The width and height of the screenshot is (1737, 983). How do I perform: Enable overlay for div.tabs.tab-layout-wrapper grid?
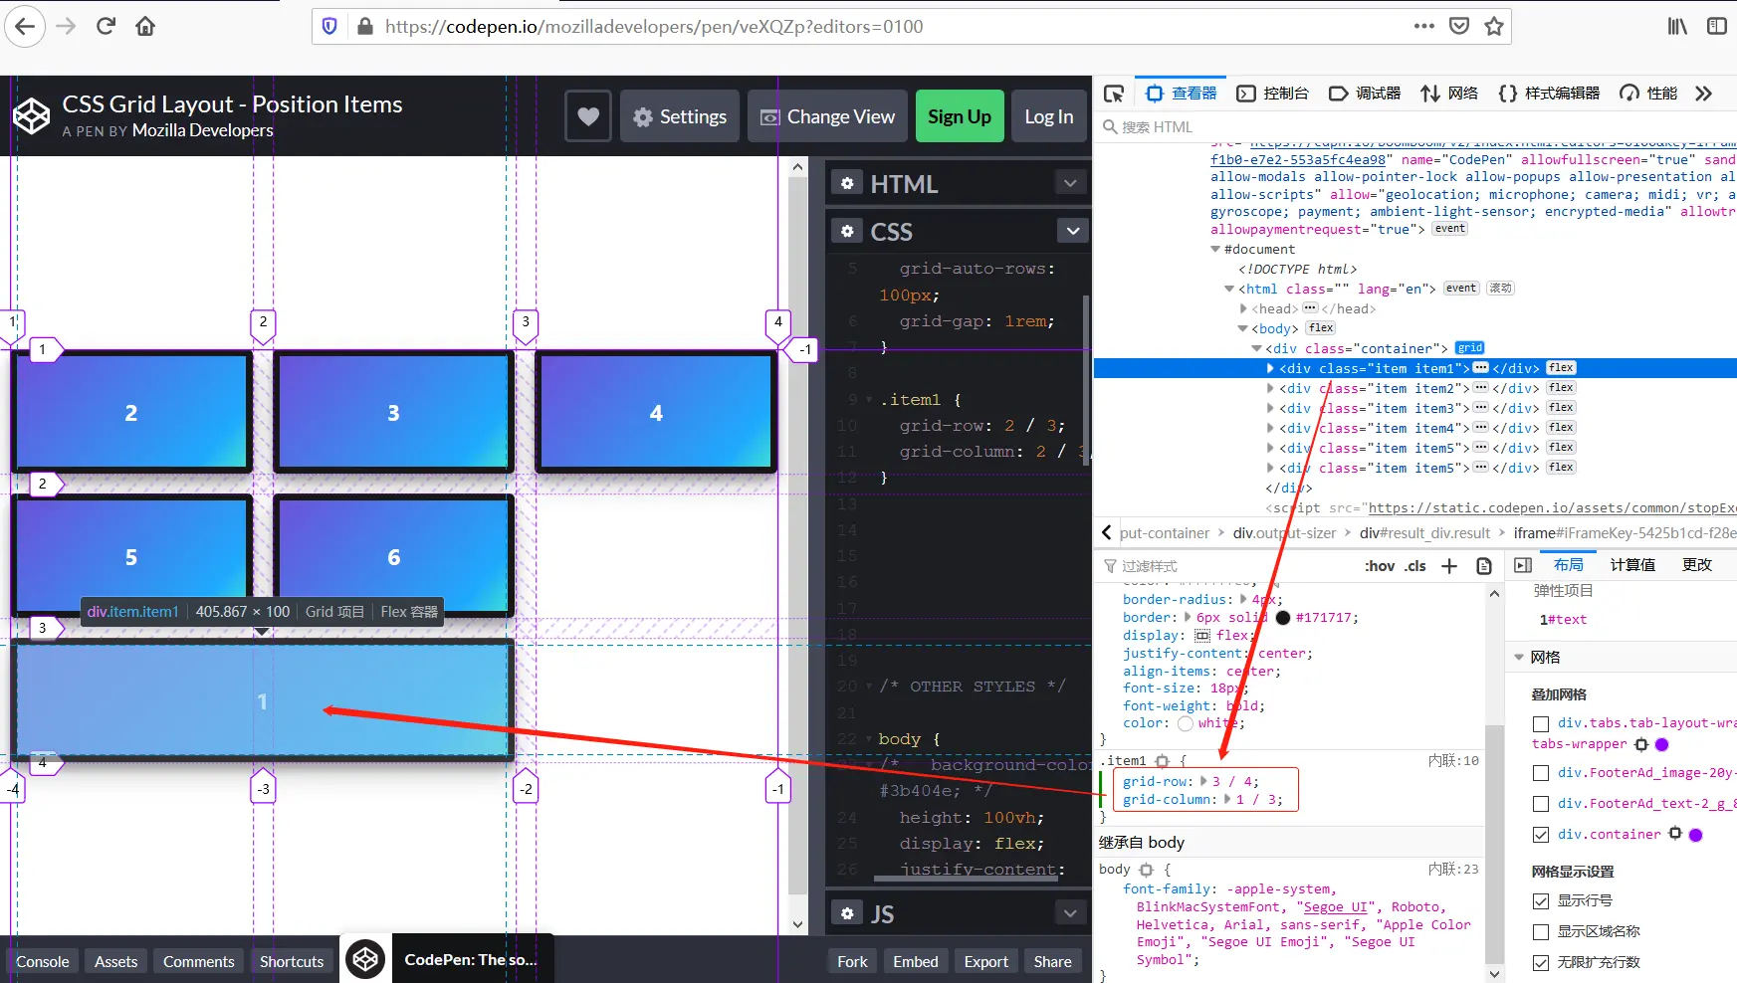click(1541, 723)
